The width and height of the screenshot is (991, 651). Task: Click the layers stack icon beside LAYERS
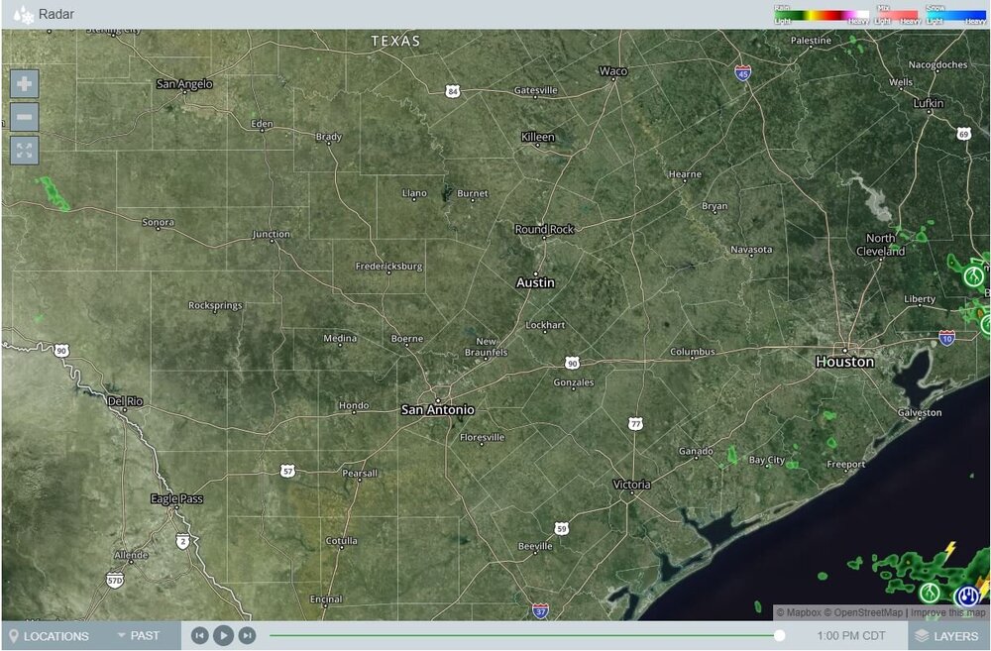tap(923, 636)
